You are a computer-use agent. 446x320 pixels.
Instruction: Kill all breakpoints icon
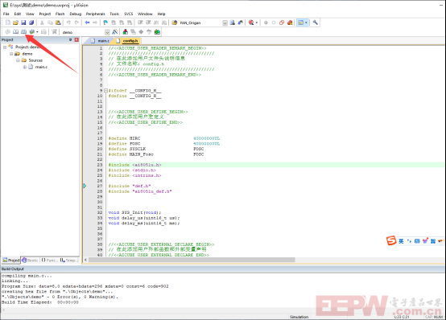pos(290,23)
